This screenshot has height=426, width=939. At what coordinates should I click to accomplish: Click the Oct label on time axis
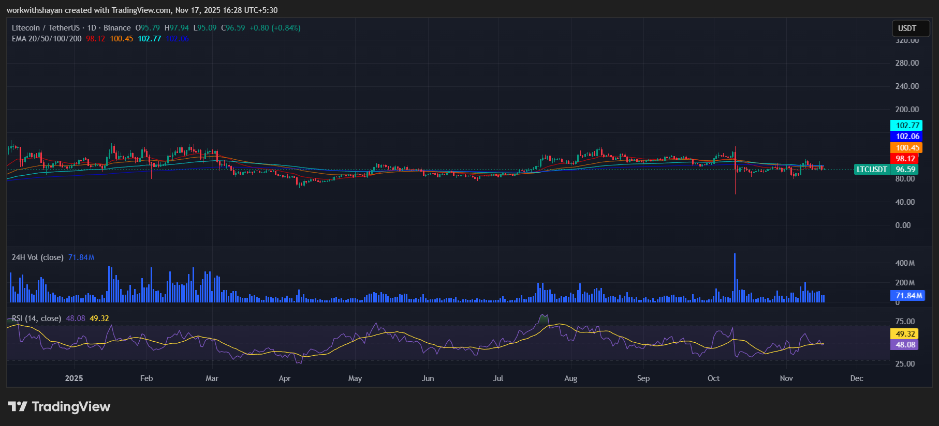coord(713,378)
